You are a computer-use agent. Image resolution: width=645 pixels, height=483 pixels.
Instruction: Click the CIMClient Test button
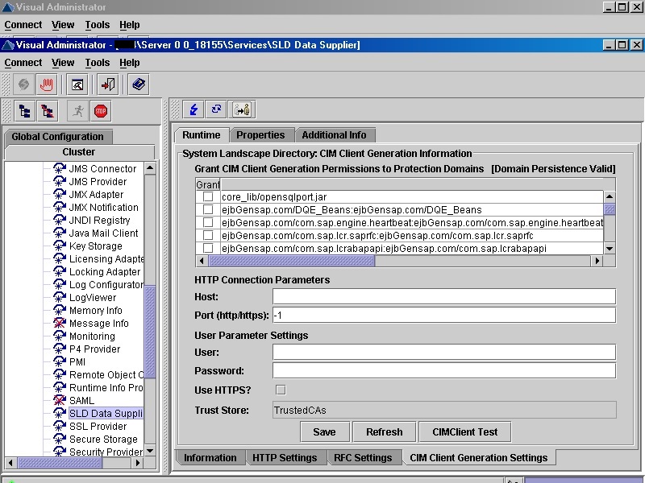465,432
